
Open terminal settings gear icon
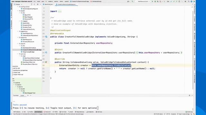pos(190,96)
